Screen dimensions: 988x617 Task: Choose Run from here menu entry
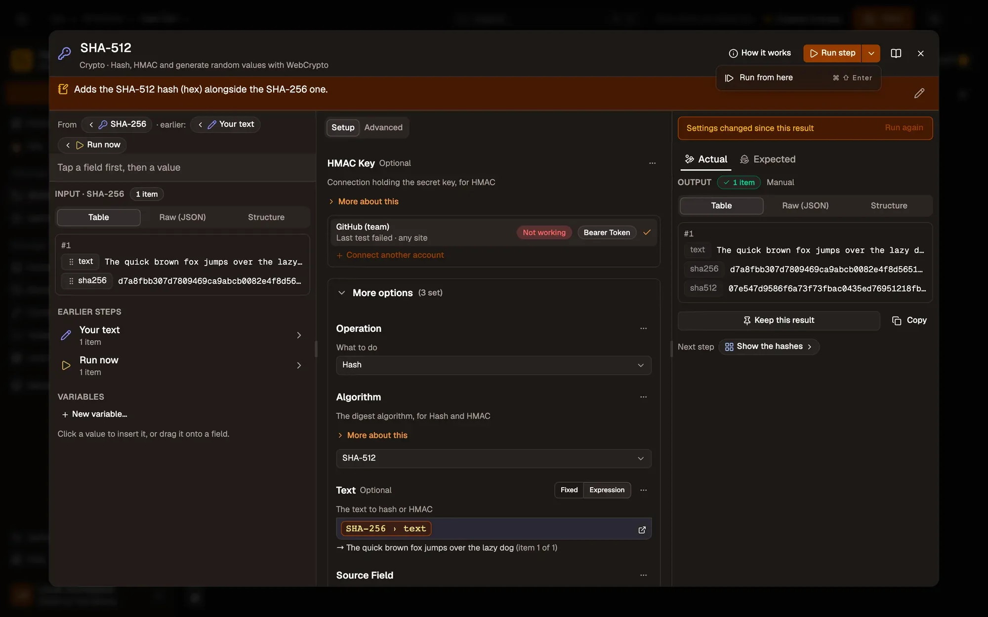click(798, 78)
